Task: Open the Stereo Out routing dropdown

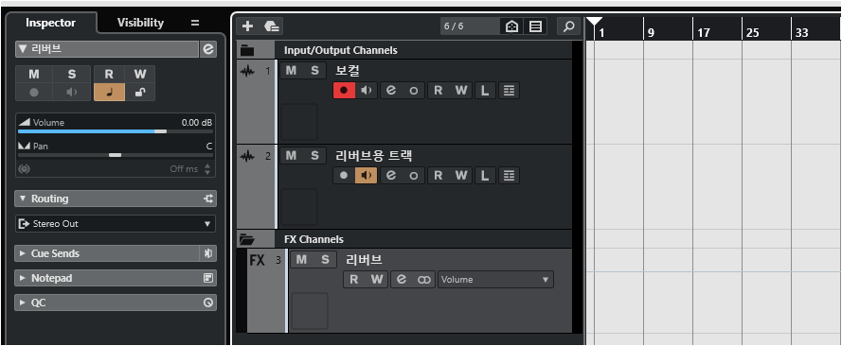Action: 116,224
